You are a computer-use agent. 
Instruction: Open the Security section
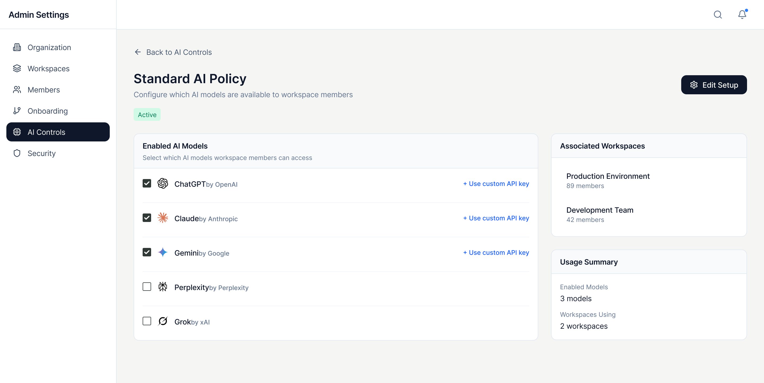click(58, 153)
